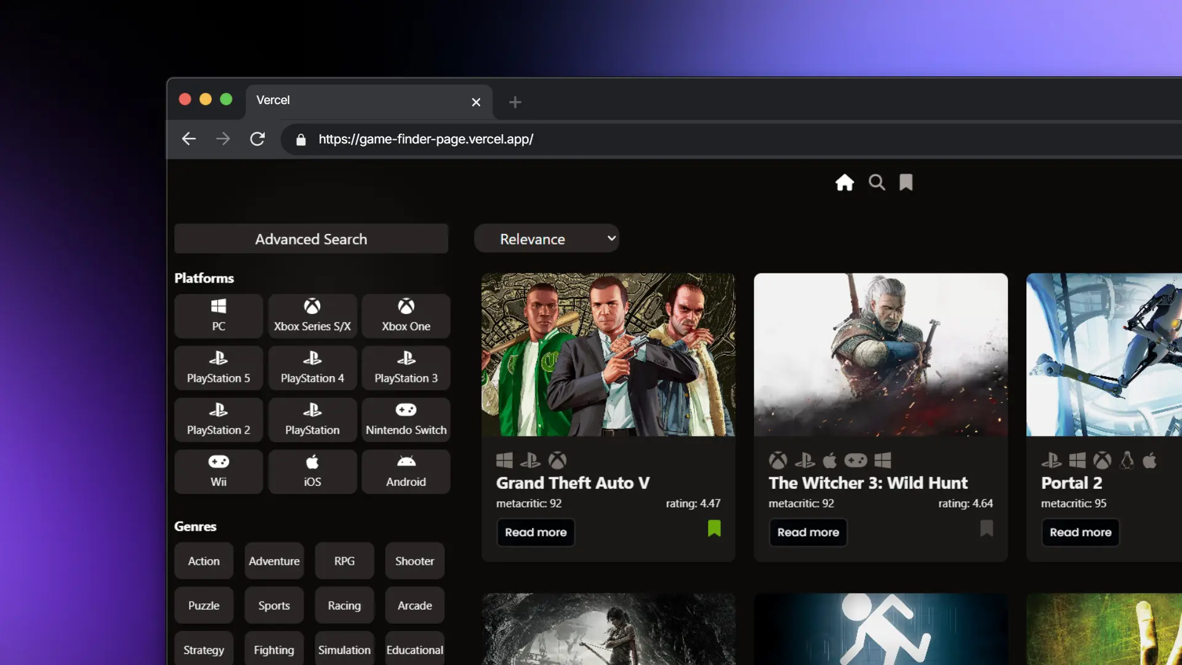Open the Advanced Search panel
The height and width of the screenshot is (665, 1182).
(312, 239)
